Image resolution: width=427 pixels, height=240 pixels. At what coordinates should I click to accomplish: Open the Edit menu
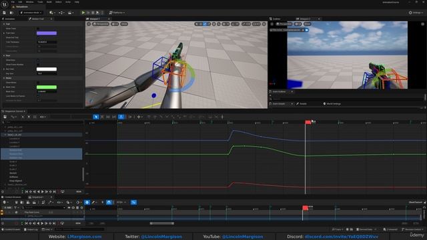20,2
